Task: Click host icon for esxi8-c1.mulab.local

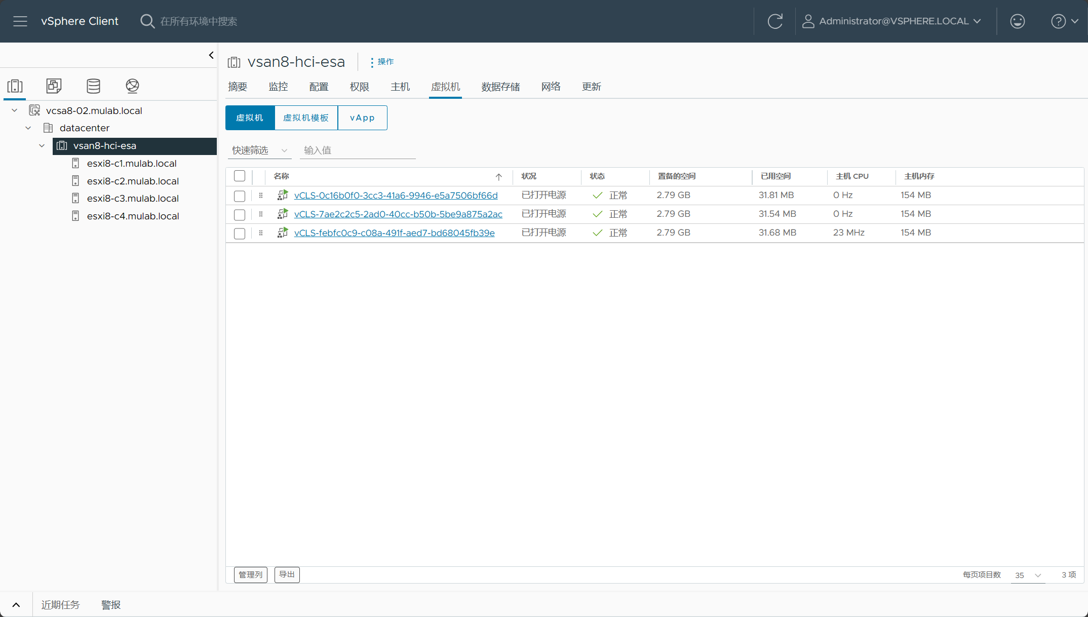Action: point(75,163)
